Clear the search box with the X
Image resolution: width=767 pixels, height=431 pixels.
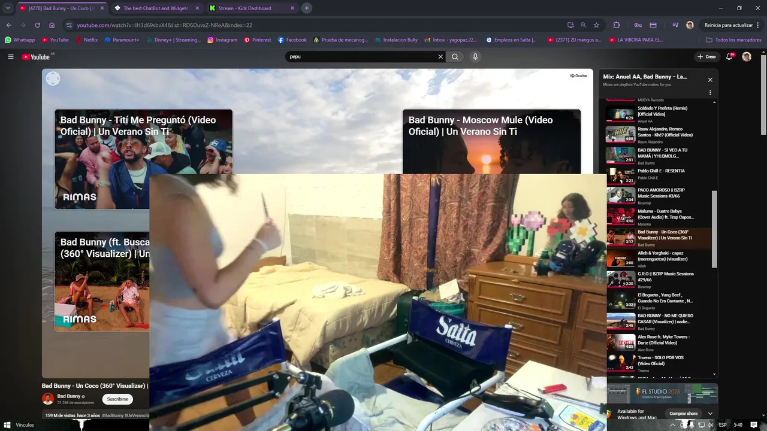(x=440, y=57)
